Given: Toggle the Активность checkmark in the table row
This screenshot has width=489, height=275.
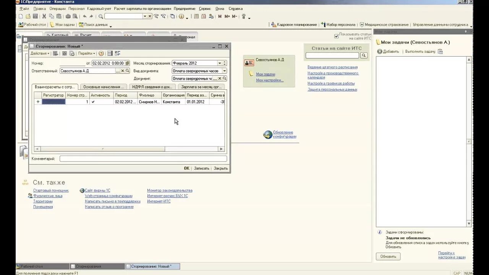Looking at the screenshot, I should point(93,102).
